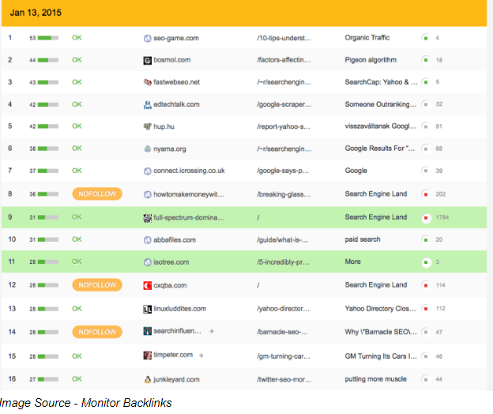Viewport: 493px width, 414px height.
Task: Click the red status dot in cxqba.com row
Action: click(426, 285)
